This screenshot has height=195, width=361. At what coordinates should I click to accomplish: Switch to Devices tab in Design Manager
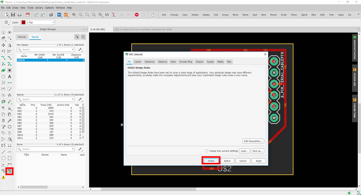(22, 37)
